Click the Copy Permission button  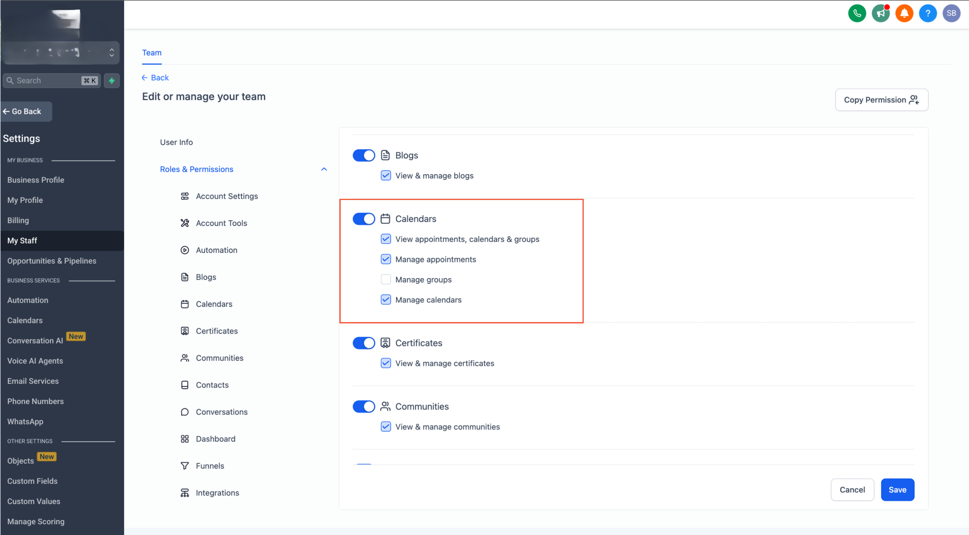point(882,100)
